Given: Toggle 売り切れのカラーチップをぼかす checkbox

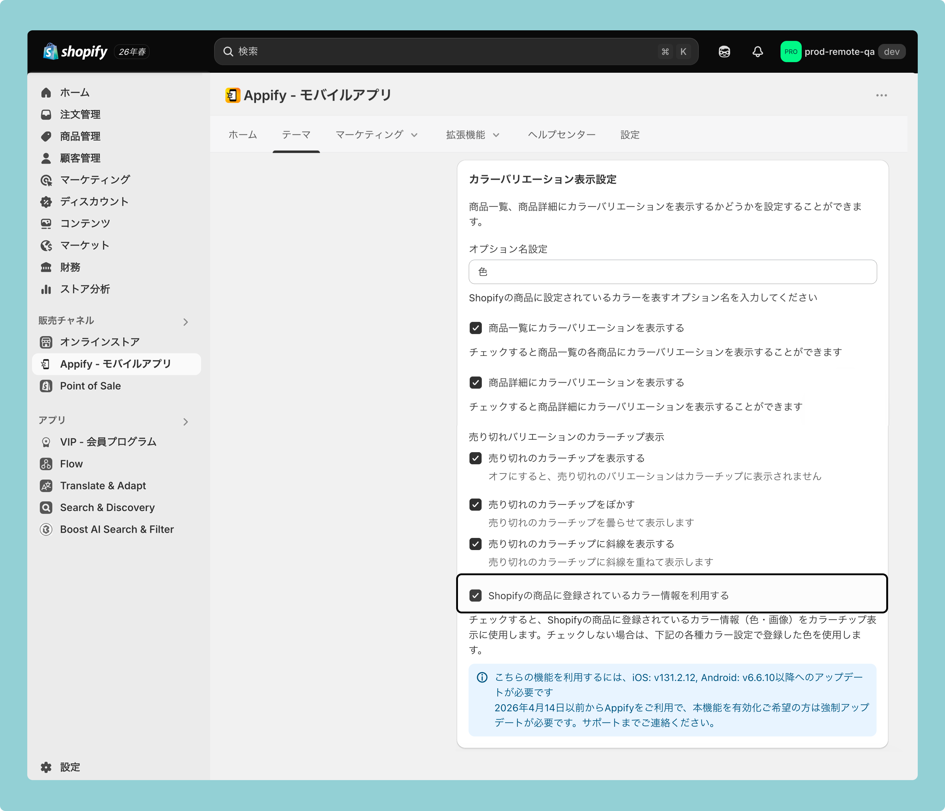Looking at the screenshot, I should pyautogui.click(x=476, y=504).
